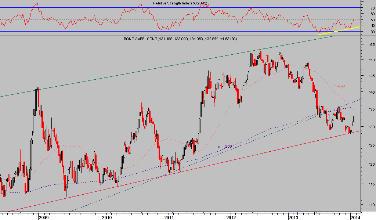Viewport: 376px width, 220px height.
Task: Click the 2009 year label on time axis
Action: 44,217
